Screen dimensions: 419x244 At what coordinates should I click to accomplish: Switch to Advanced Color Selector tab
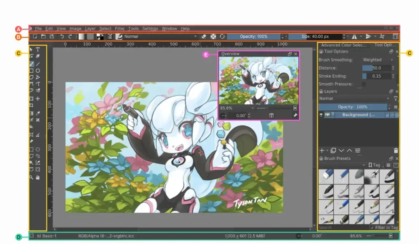343,45
